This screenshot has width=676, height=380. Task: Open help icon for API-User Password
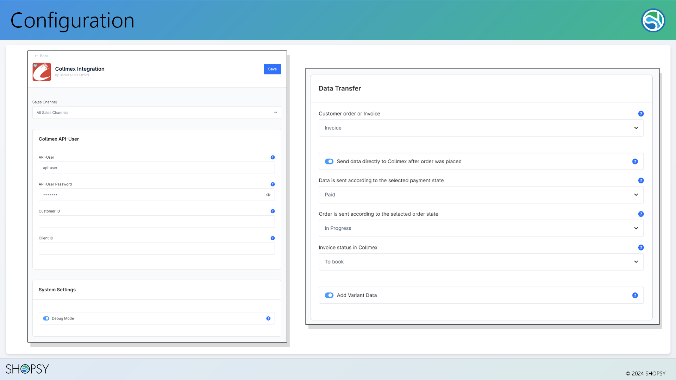[x=273, y=184]
